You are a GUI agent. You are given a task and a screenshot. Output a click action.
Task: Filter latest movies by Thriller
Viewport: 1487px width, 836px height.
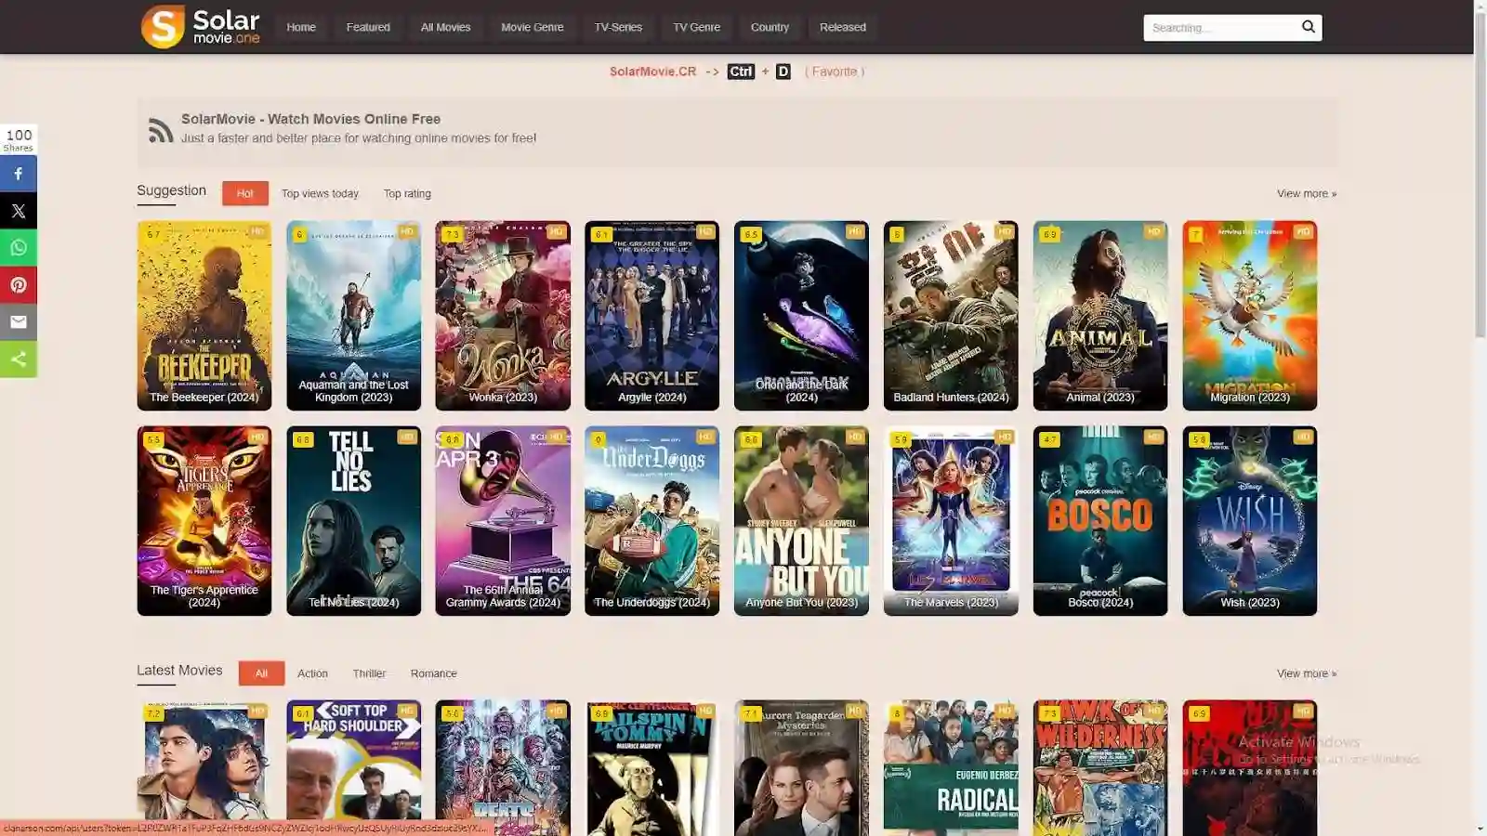369,673
